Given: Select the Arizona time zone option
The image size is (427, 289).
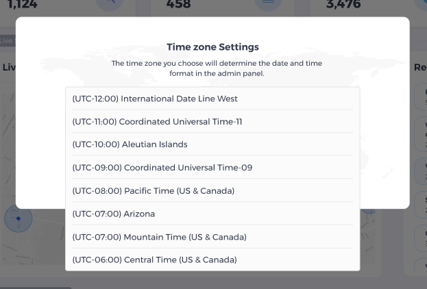Looking at the screenshot, I should pyautogui.click(x=113, y=214).
